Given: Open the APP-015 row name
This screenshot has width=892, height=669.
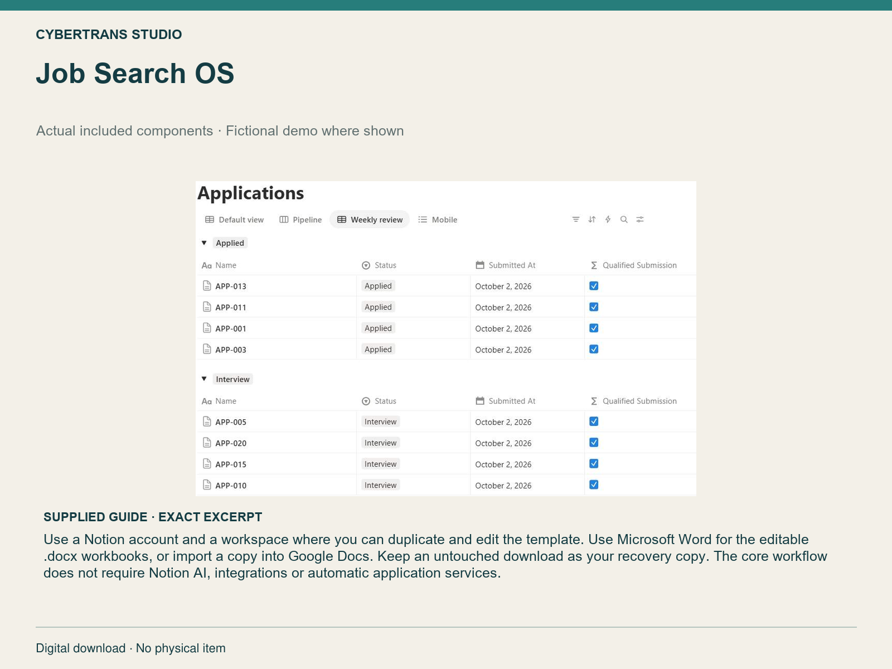Looking at the screenshot, I should pyautogui.click(x=231, y=464).
